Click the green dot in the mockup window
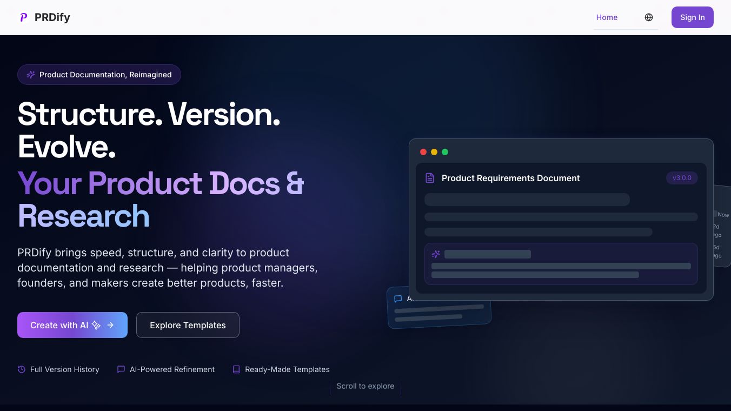This screenshot has width=731, height=411. pyautogui.click(x=445, y=152)
